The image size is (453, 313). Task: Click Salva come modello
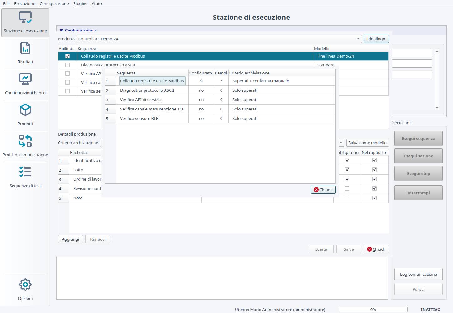[x=368, y=143]
